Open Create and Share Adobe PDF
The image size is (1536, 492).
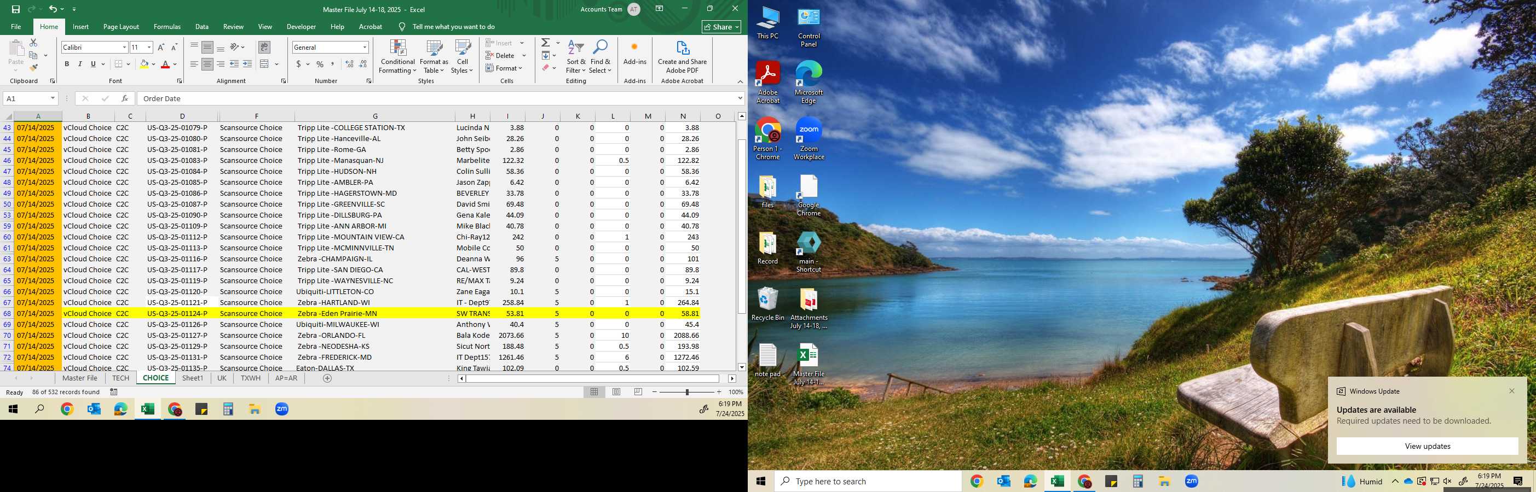(682, 57)
